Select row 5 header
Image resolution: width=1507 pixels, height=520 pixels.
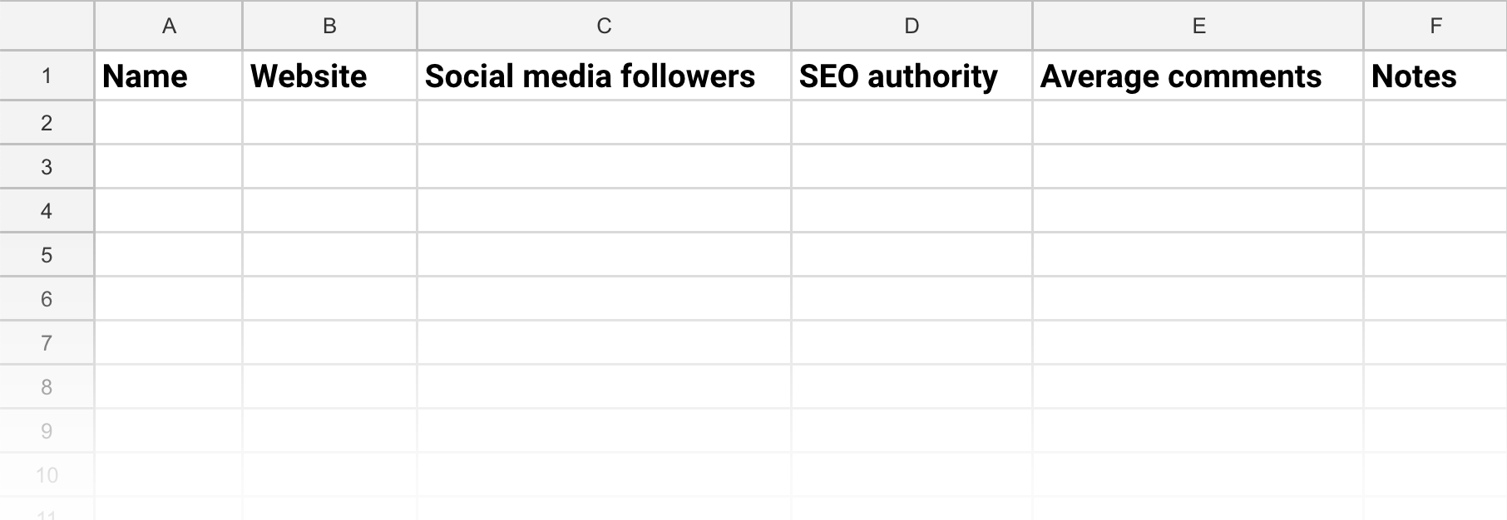(47, 255)
